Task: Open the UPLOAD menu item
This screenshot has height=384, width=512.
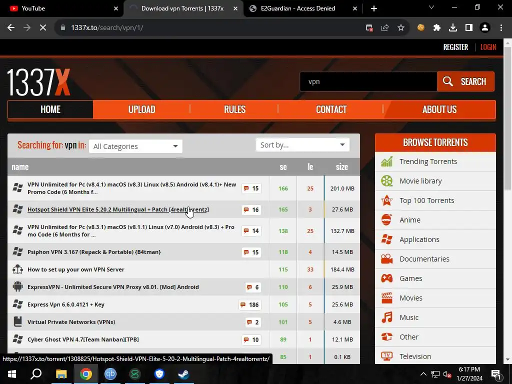Action: (x=141, y=109)
